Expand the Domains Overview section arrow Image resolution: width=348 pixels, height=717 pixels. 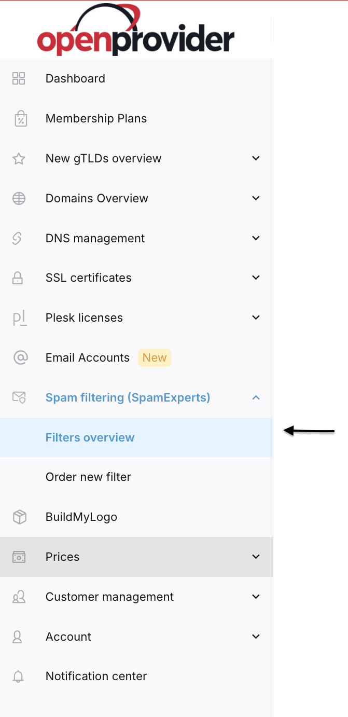pos(256,198)
